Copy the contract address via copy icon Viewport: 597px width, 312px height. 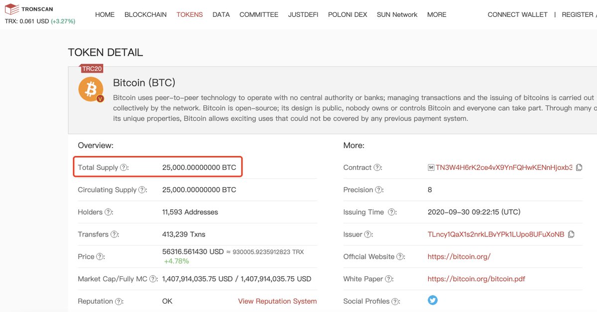tap(579, 167)
